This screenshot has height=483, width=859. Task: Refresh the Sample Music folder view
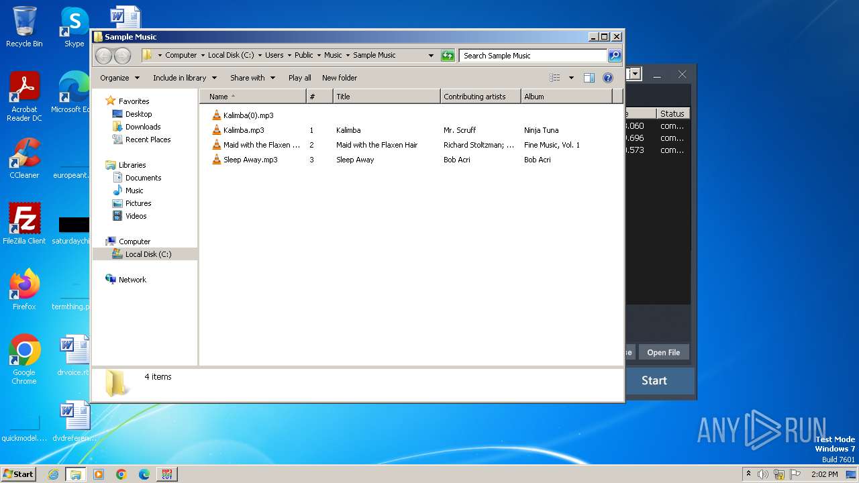tap(448, 56)
